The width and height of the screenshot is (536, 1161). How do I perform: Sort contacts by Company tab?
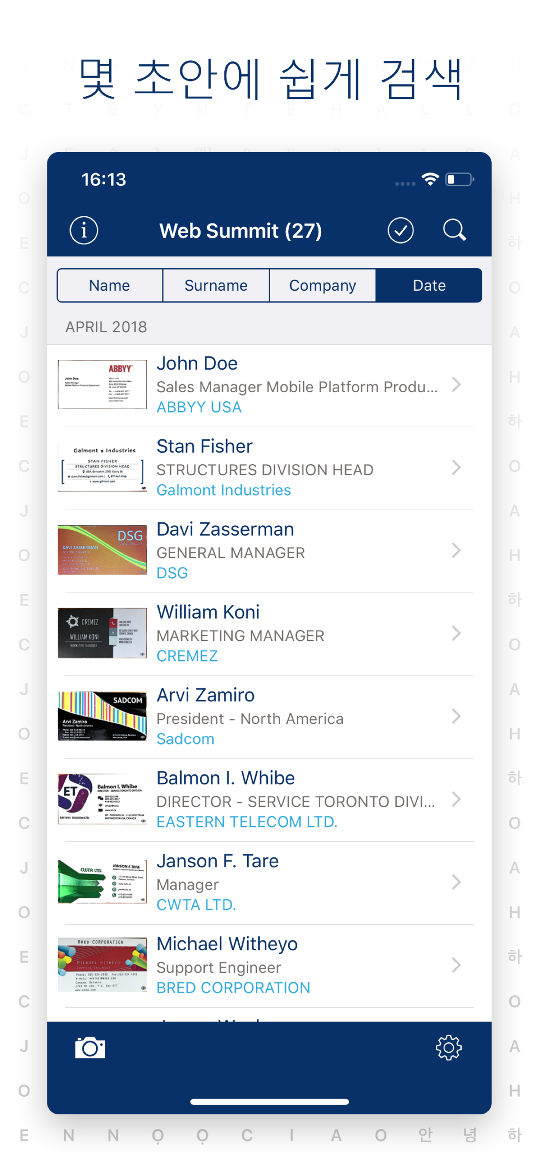point(322,285)
